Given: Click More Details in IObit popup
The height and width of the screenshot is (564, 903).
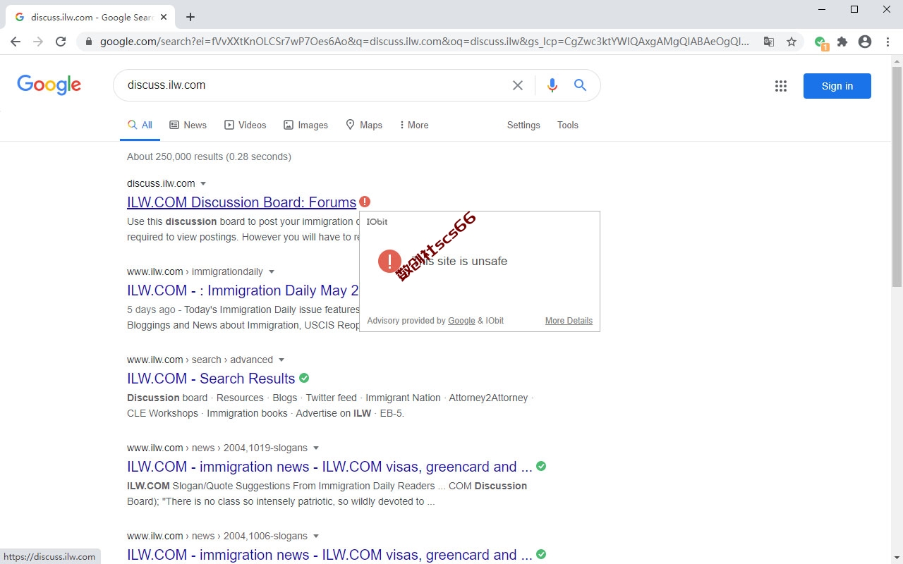Looking at the screenshot, I should tap(569, 321).
